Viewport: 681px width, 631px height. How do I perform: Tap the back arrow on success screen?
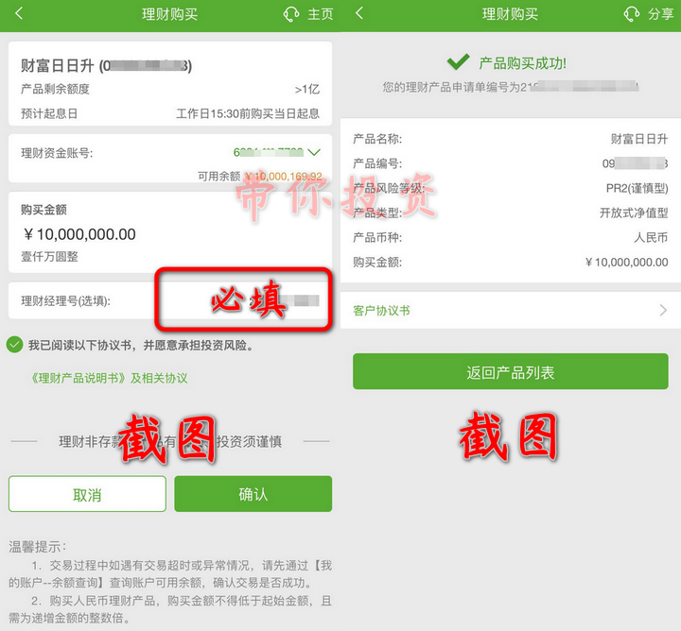click(x=358, y=13)
